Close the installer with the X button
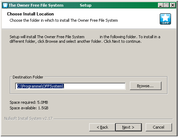Image resolution: width=178 pixels, height=137 pixels. [173, 5]
